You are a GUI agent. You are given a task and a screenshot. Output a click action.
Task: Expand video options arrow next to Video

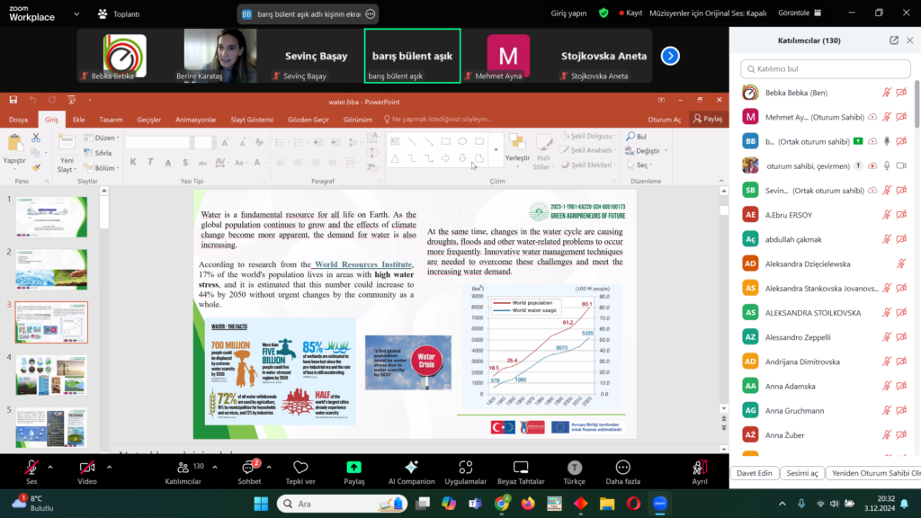point(109,467)
